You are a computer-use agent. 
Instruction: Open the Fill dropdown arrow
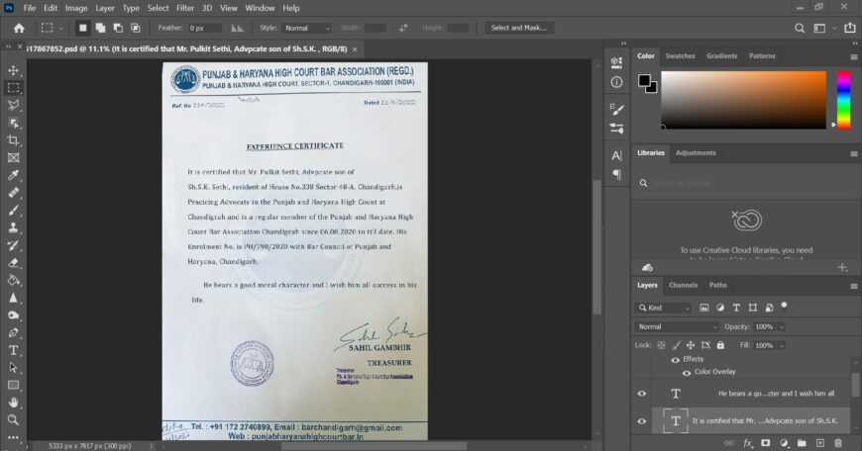[x=782, y=345]
